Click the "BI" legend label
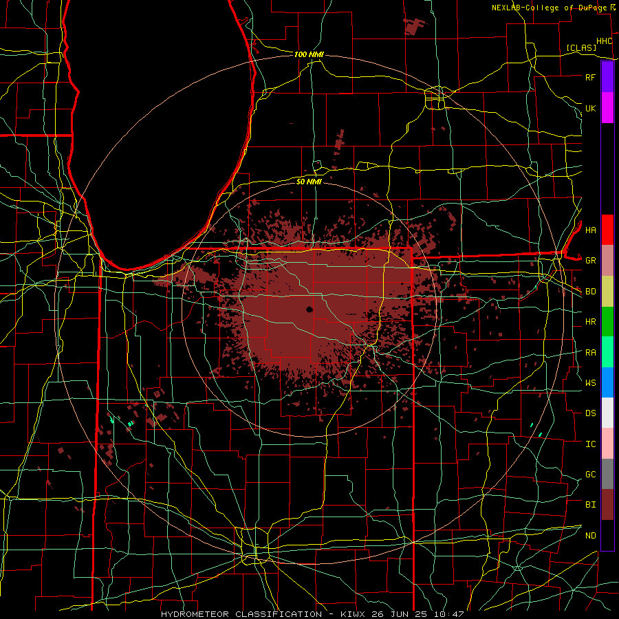 [590, 505]
